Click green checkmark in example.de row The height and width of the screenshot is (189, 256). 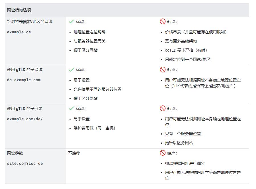71,22
